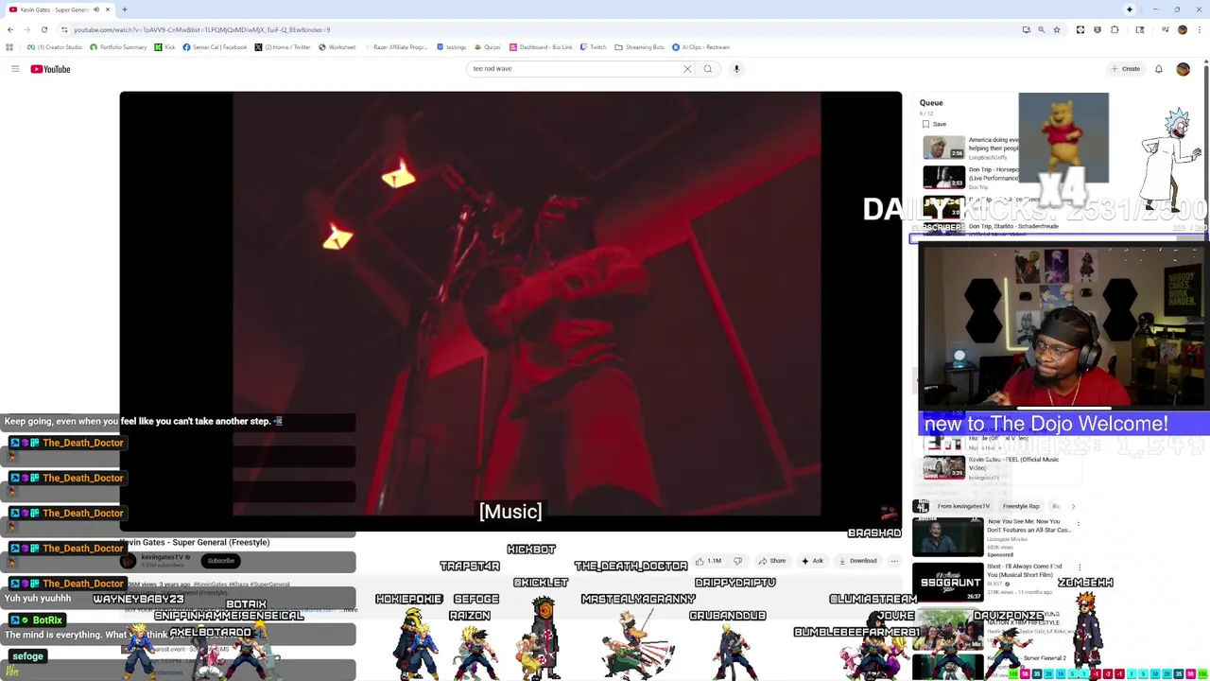Open the Dashboard - Bio Link bookmark
The image size is (1210, 681).
[x=542, y=47]
